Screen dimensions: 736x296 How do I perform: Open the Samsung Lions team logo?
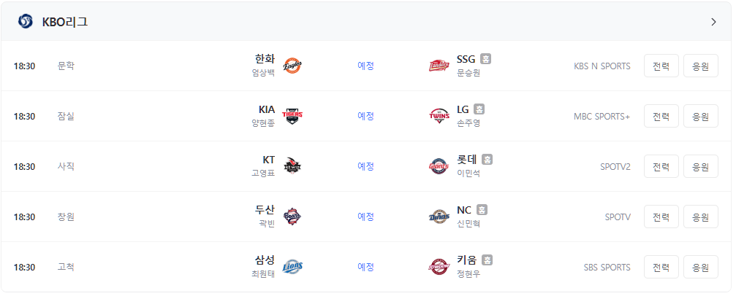click(292, 267)
